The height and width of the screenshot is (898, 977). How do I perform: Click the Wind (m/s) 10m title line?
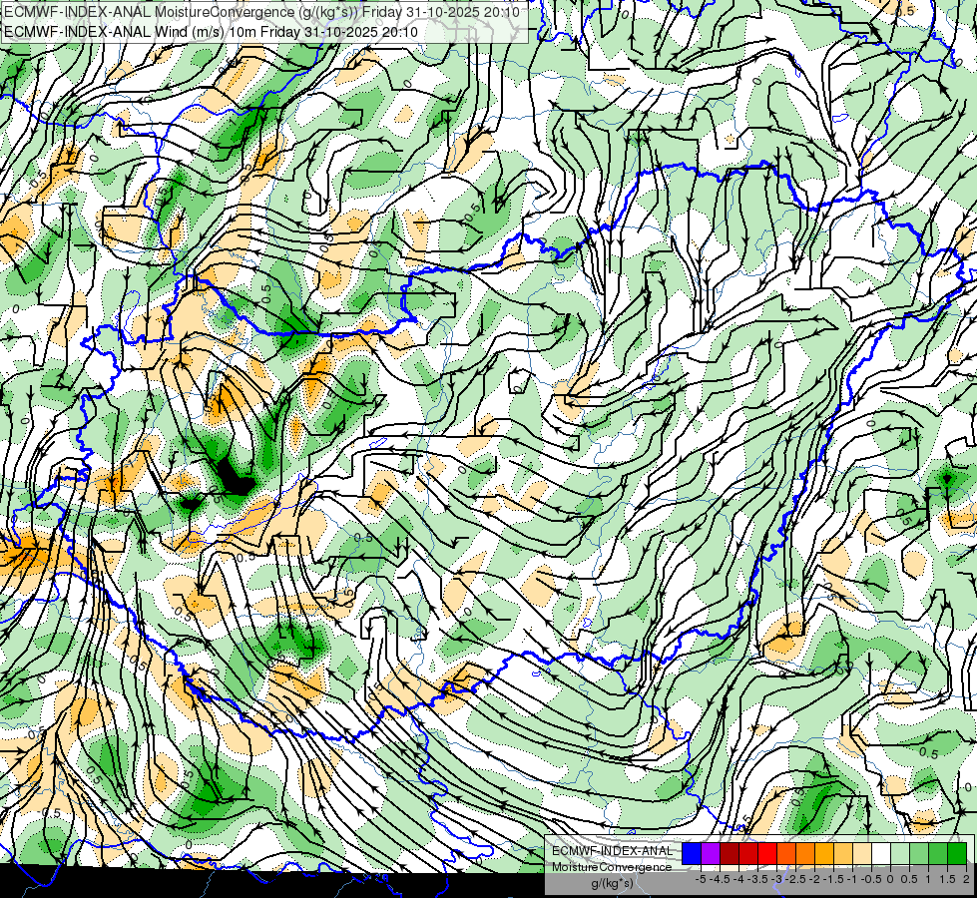click(x=211, y=31)
